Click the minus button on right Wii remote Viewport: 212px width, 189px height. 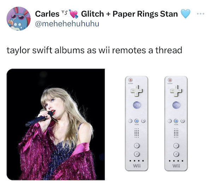point(170,121)
